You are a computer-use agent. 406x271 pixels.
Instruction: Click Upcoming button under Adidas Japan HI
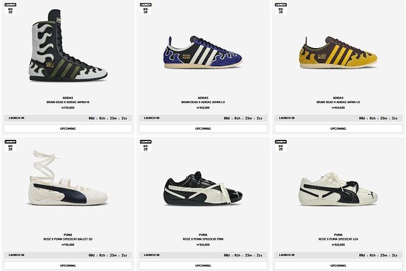click(x=68, y=129)
